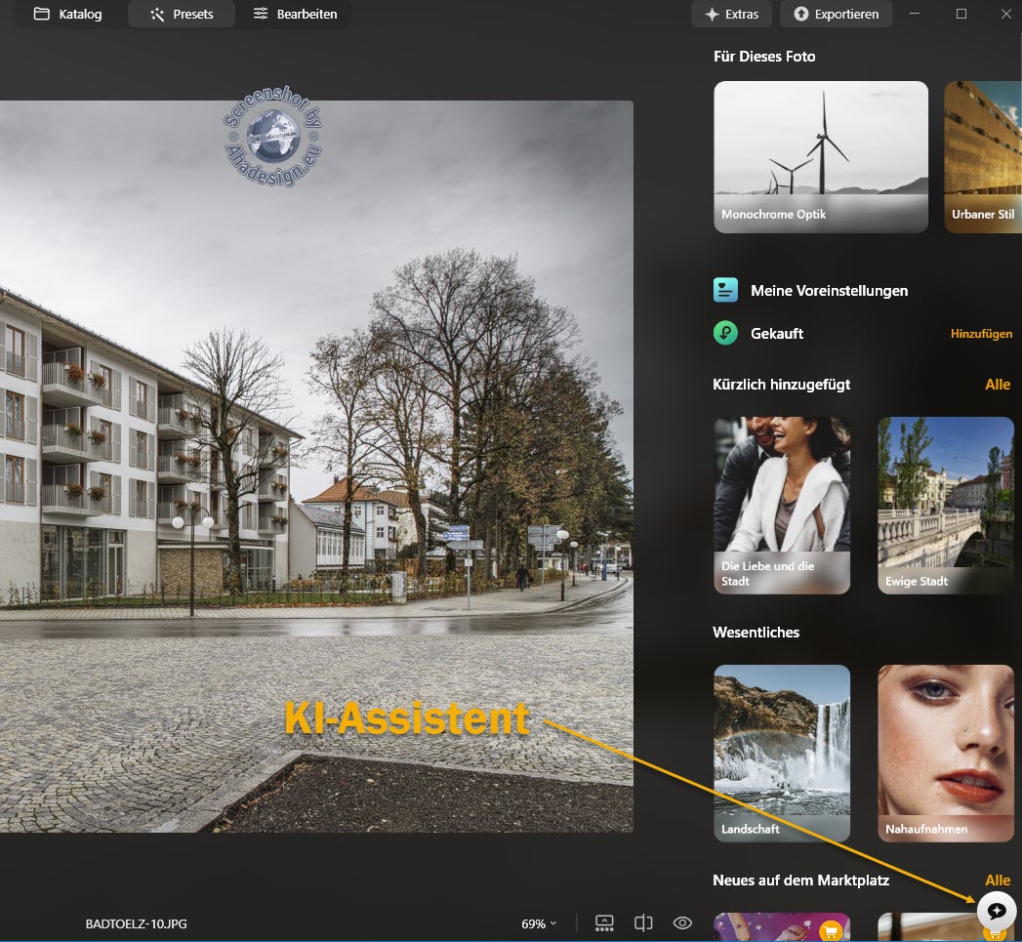The image size is (1022, 942).
Task: Open the 69% zoom level dropdown
Action: click(538, 922)
